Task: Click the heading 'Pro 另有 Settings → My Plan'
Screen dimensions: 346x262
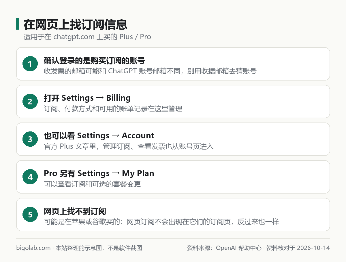Action: pos(99,173)
